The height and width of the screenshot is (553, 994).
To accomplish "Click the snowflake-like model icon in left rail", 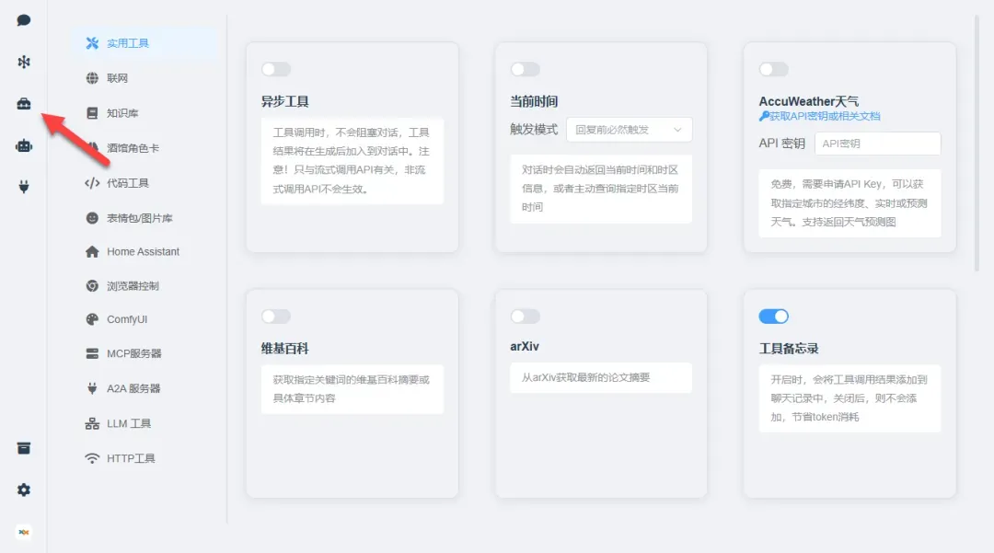I will 23,62.
